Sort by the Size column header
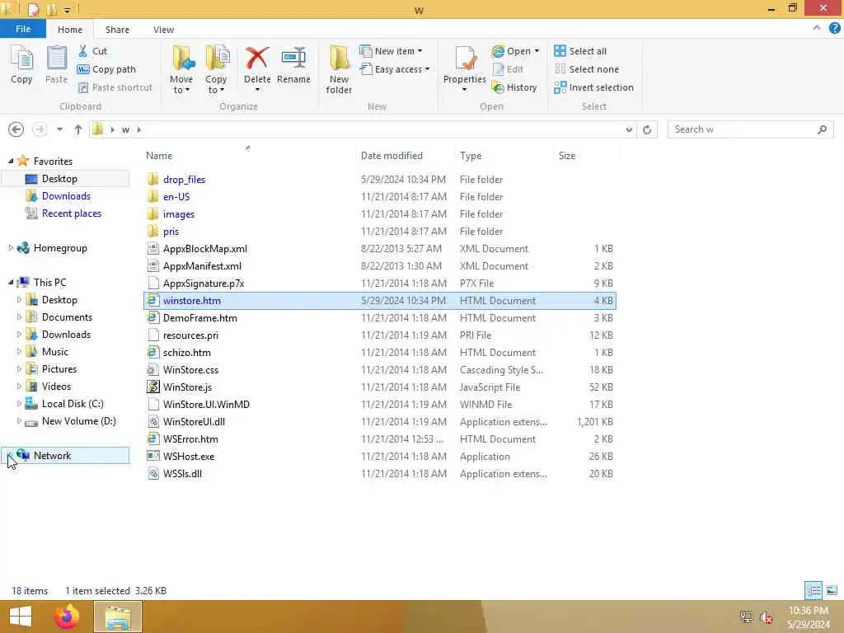Viewport: 844px width, 633px height. pyautogui.click(x=586, y=156)
